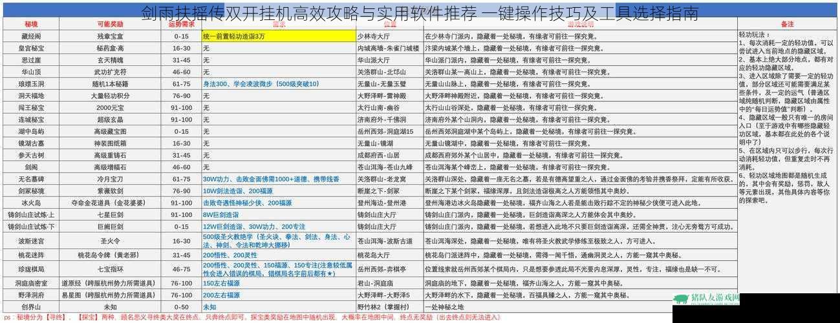Click the 运势需求 column header

pos(181,25)
